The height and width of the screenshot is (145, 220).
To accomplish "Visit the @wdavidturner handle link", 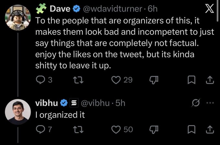I will coord(113,9).
